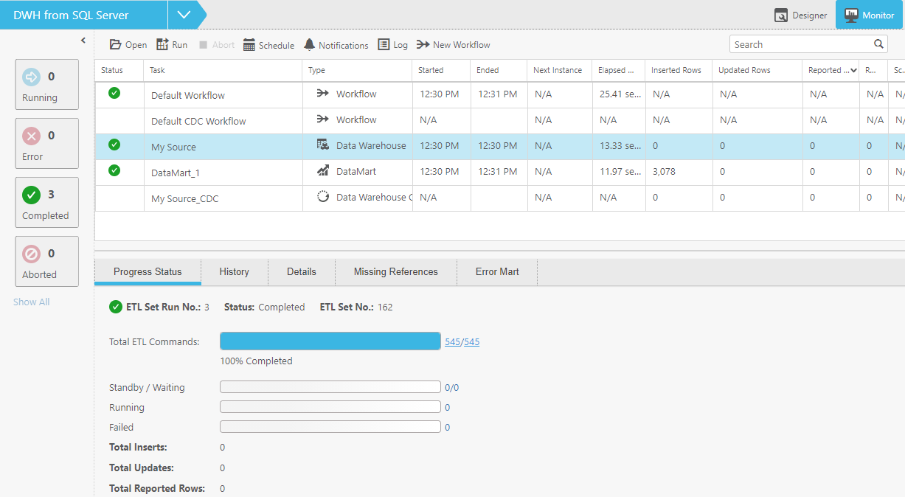Click the search magnifier icon

pyautogui.click(x=879, y=44)
